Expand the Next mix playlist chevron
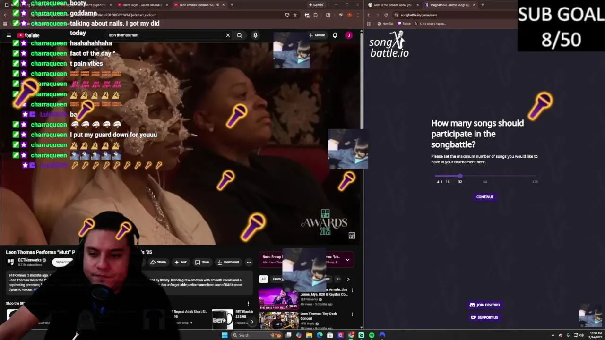This screenshot has width=605, height=340. (347, 260)
